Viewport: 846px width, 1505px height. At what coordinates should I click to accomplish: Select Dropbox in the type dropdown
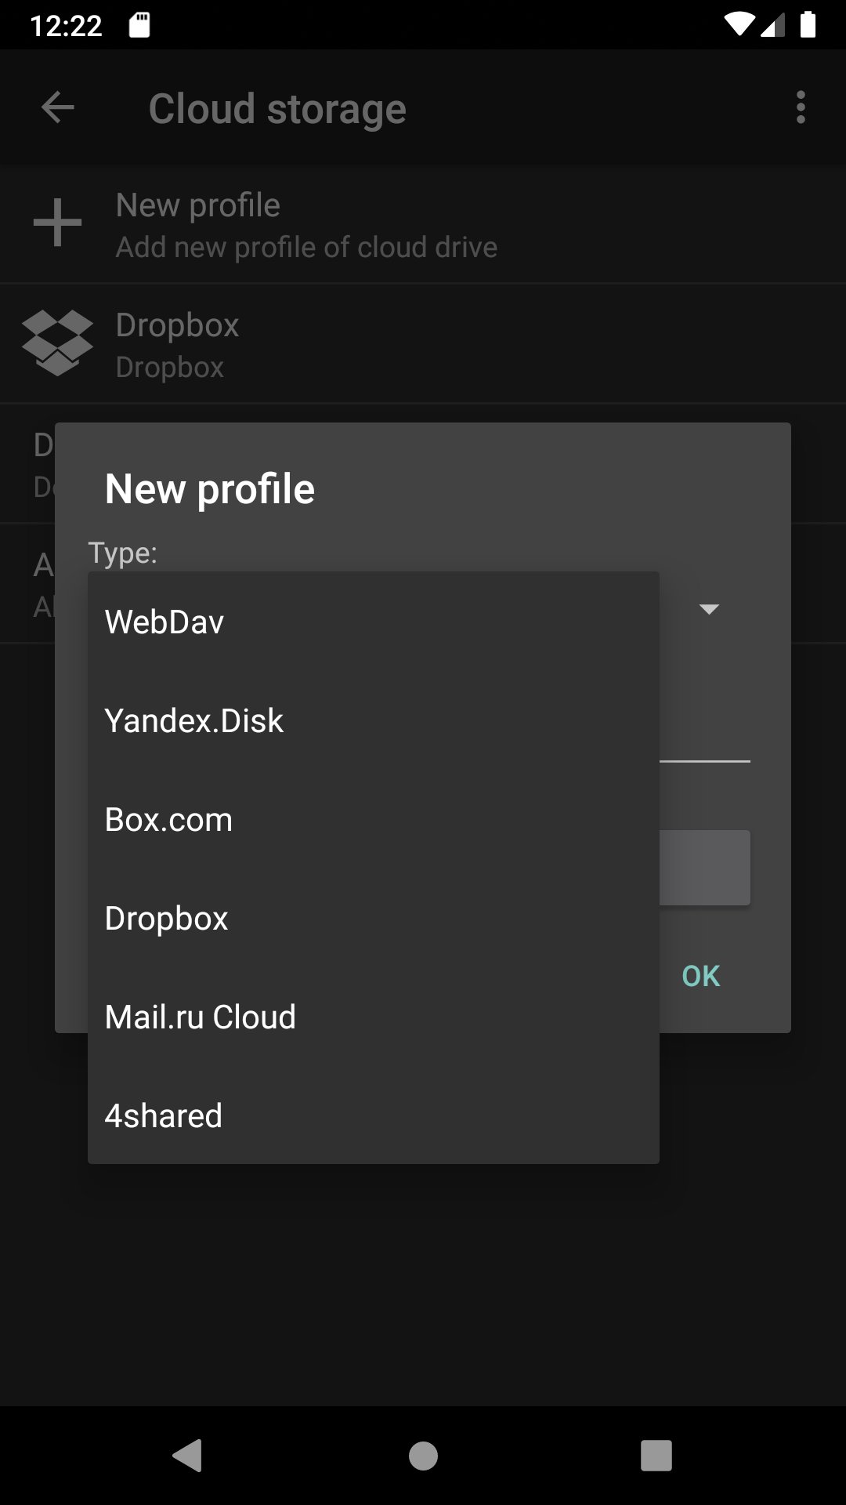coord(373,918)
